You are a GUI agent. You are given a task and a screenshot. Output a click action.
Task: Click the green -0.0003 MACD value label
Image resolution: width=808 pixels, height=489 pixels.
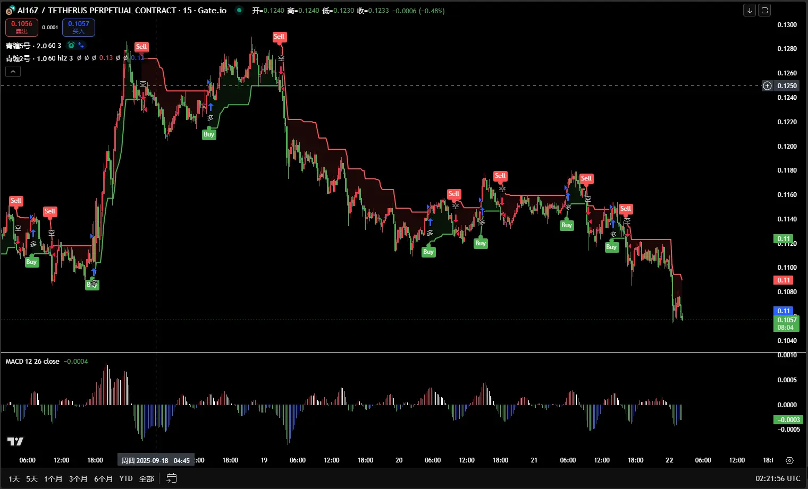tap(789, 419)
